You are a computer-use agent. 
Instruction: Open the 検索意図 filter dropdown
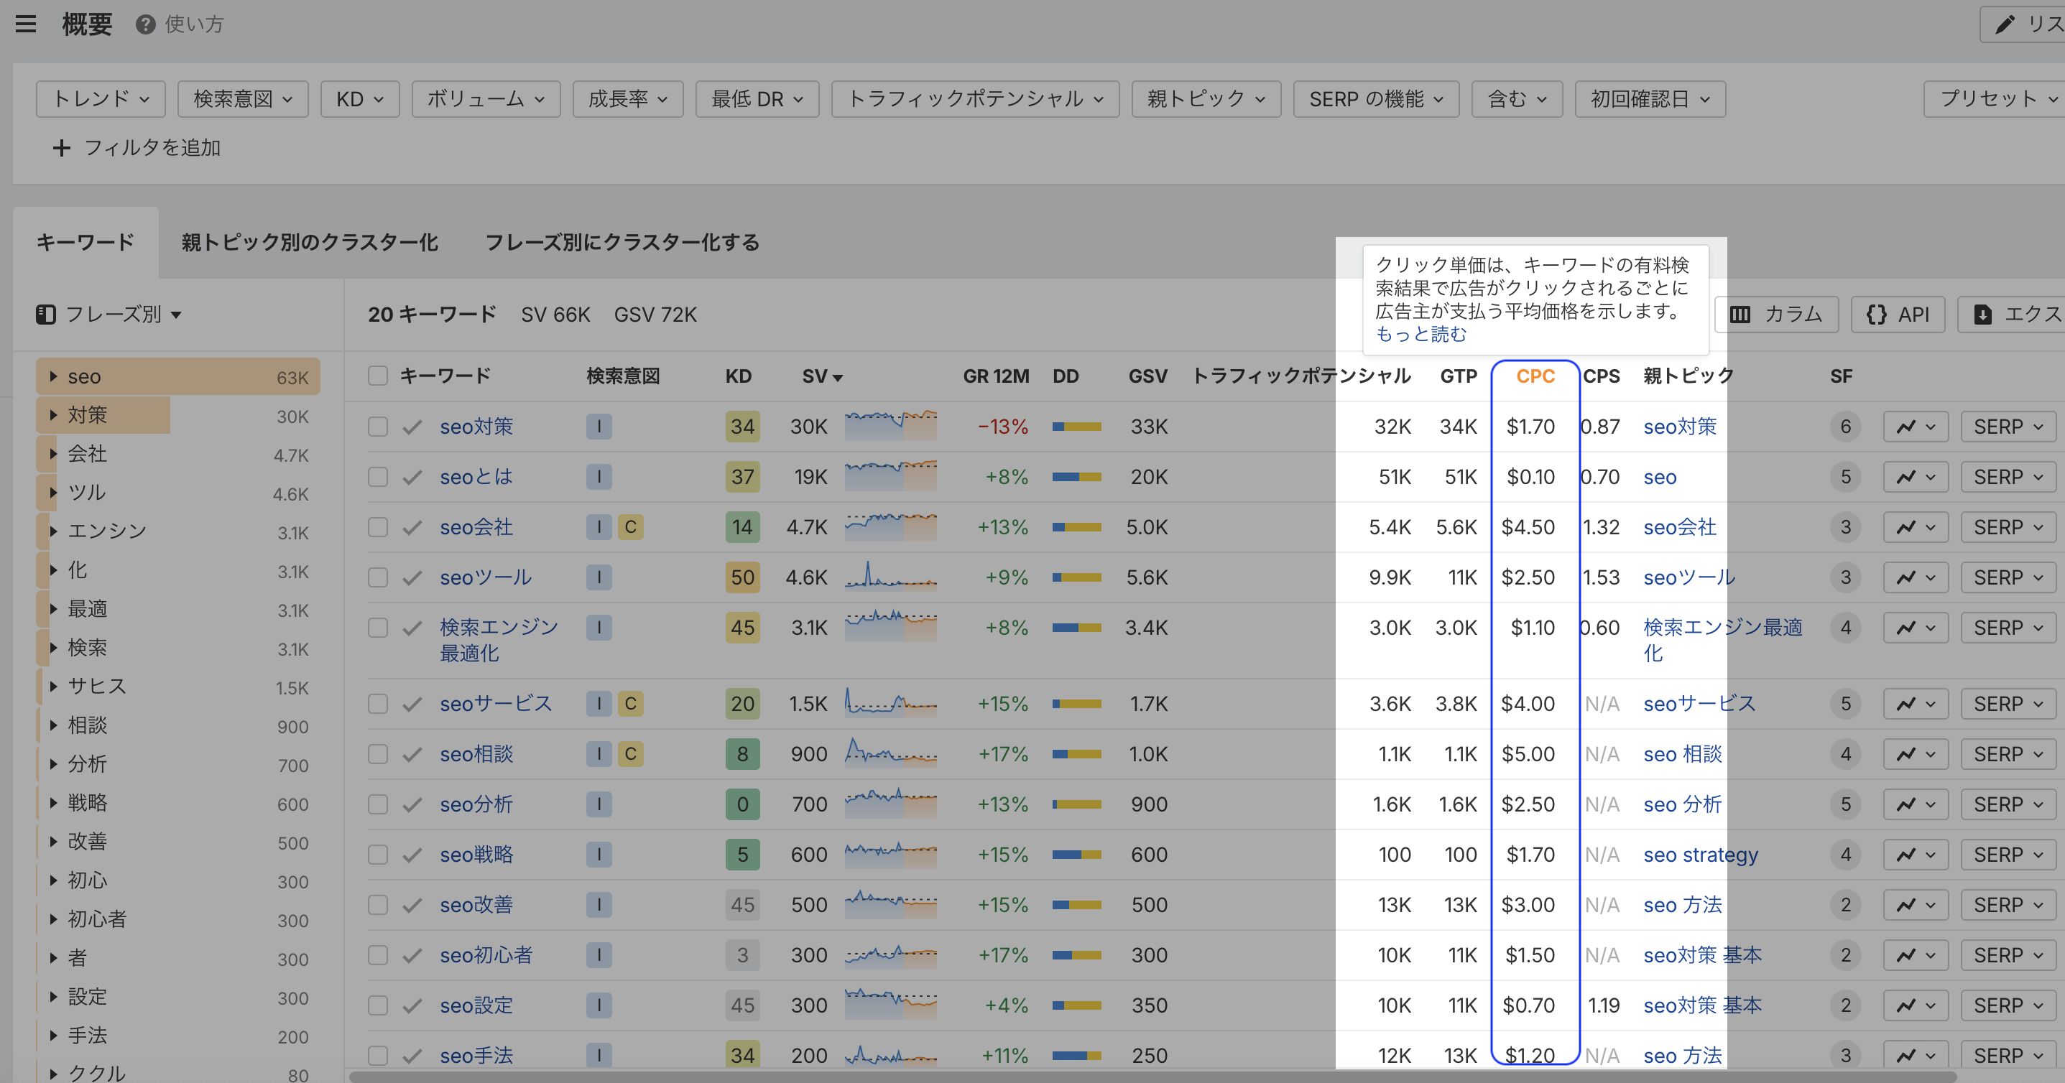[x=242, y=99]
